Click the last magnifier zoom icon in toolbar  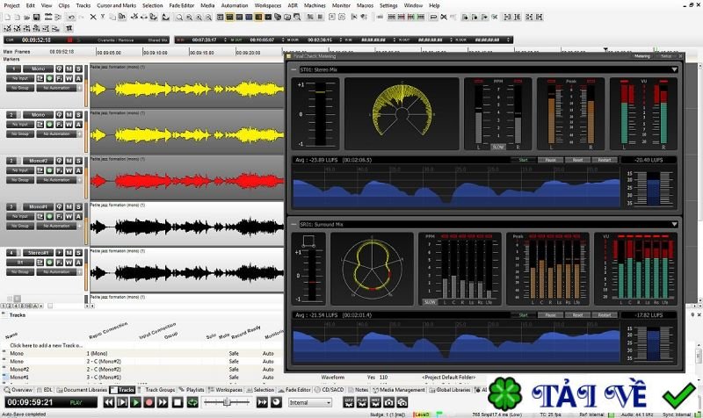click(208, 17)
